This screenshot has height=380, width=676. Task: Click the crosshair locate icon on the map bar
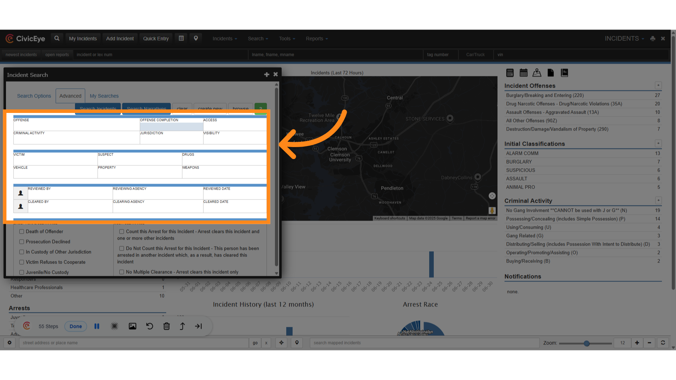click(x=281, y=343)
